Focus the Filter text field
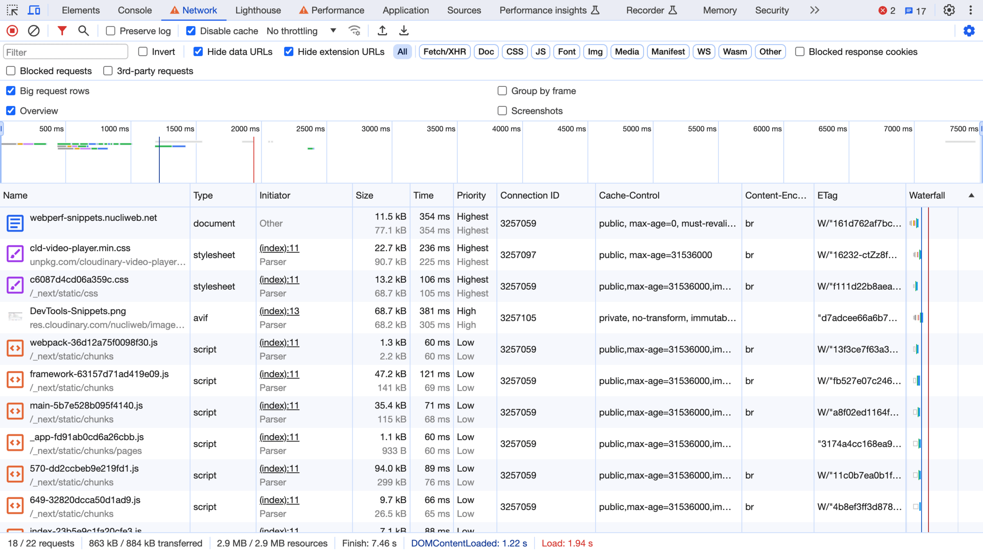983x553 pixels. click(66, 52)
